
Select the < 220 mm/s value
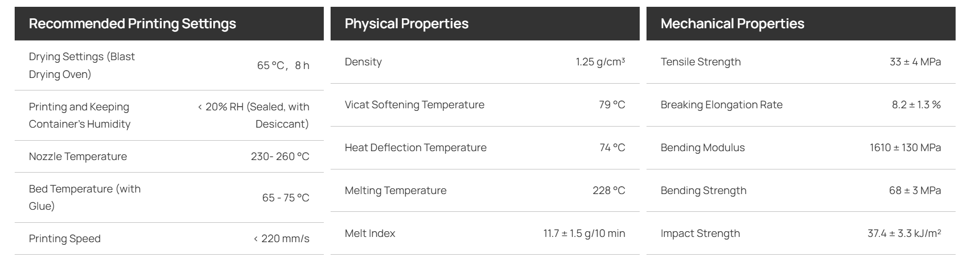coord(281,239)
